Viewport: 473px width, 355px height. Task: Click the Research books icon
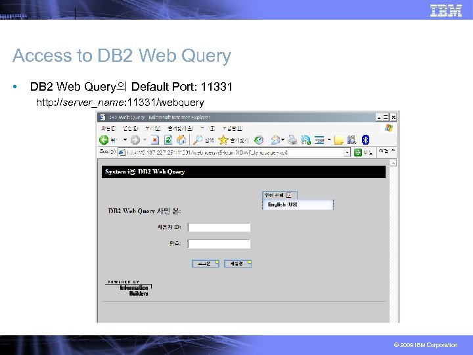[351, 140]
